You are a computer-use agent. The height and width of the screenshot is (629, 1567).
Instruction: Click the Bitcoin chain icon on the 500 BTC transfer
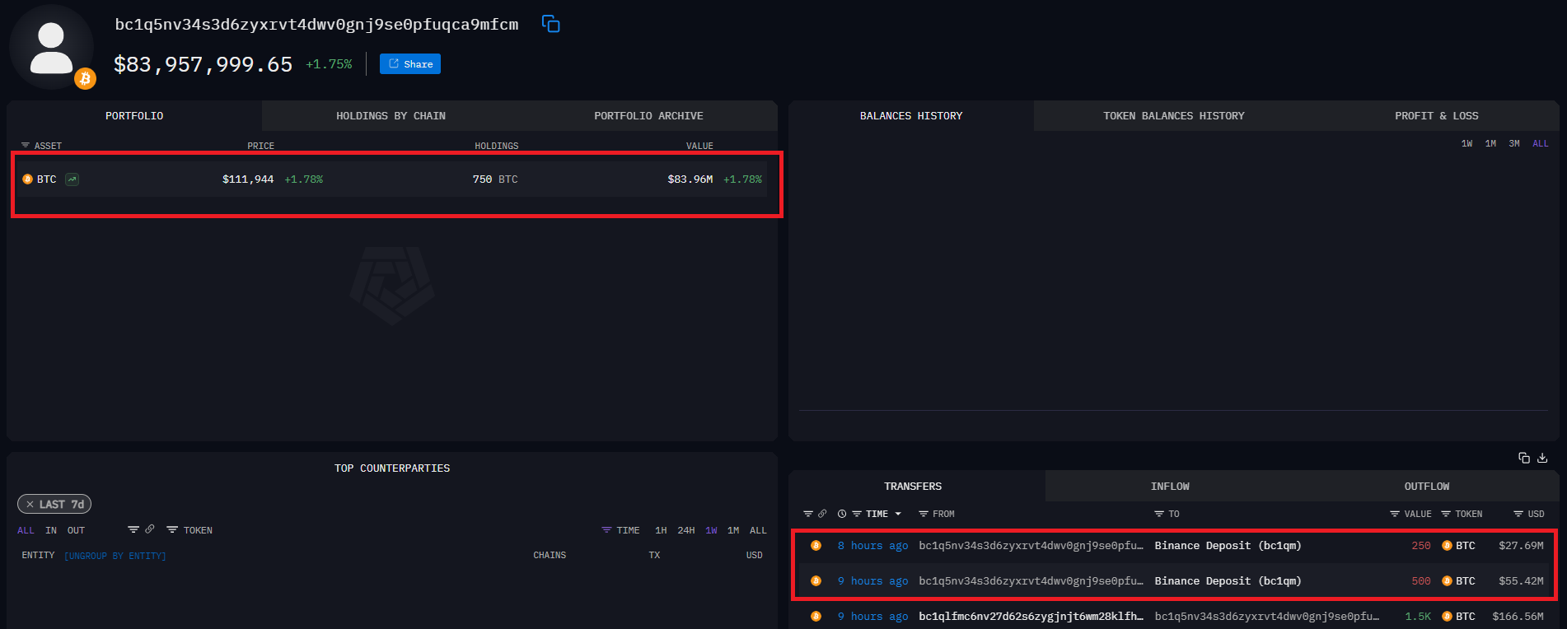[816, 581]
